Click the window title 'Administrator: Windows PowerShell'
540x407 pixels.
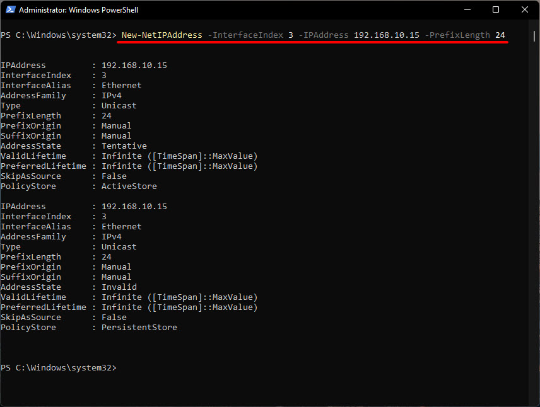[x=78, y=10]
